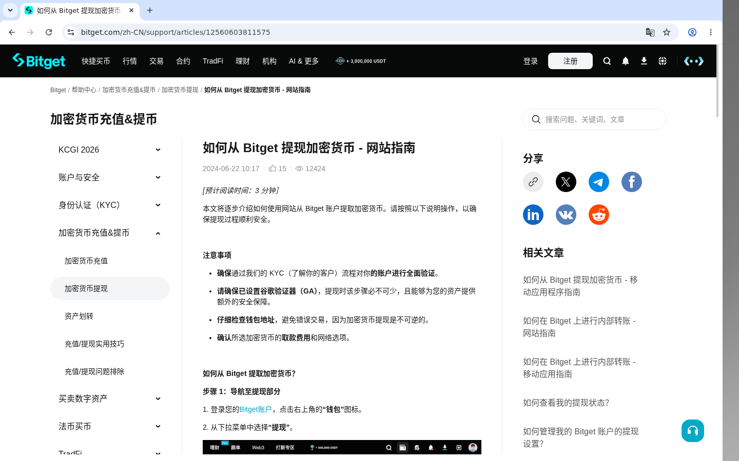Select 加密货币提现 in sidebar
Image resolution: width=739 pixels, height=461 pixels.
110,288
